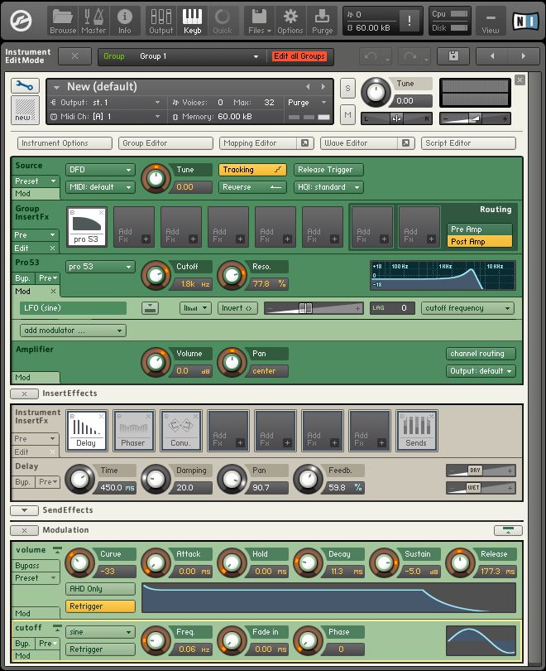Click the undo arrow button

click(x=371, y=56)
